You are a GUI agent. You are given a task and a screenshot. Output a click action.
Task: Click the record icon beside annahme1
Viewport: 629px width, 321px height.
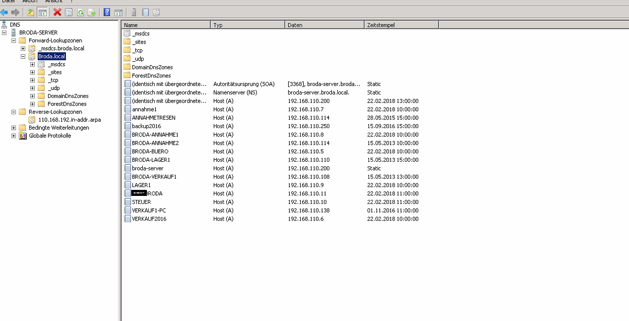pyautogui.click(x=127, y=109)
